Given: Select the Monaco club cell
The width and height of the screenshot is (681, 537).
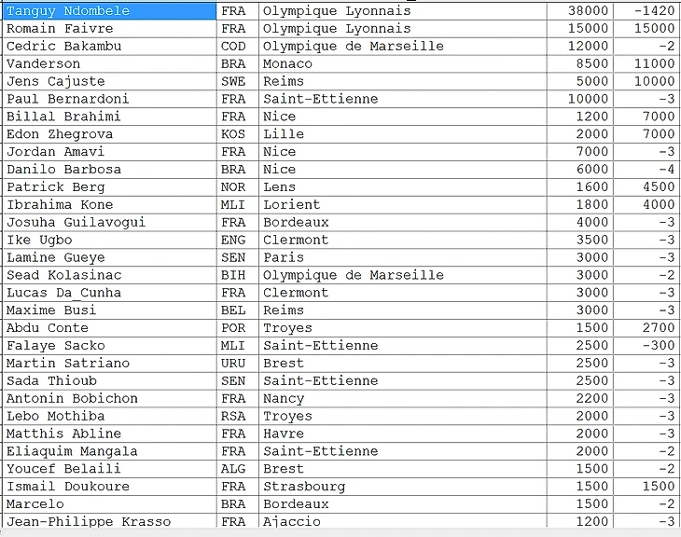Looking at the screenshot, I should [x=403, y=63].
